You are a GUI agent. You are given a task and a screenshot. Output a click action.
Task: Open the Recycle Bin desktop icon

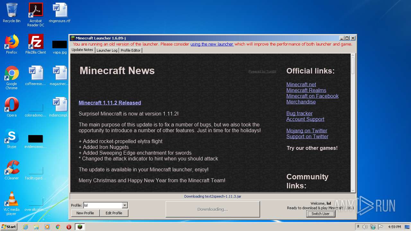tap(12, 13)
